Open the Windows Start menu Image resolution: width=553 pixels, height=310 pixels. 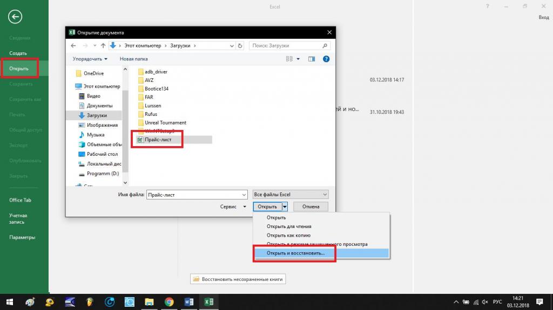(x=10, y=302)
